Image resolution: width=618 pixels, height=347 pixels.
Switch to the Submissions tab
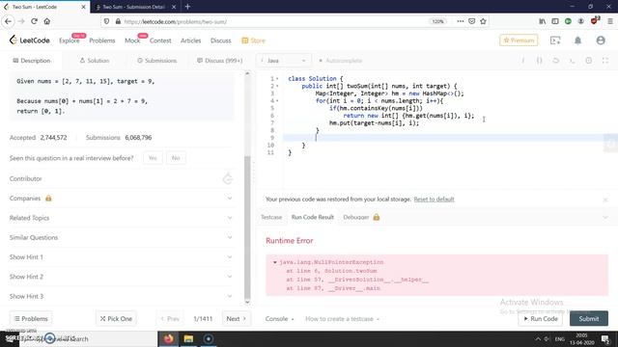tap(156, 61)
